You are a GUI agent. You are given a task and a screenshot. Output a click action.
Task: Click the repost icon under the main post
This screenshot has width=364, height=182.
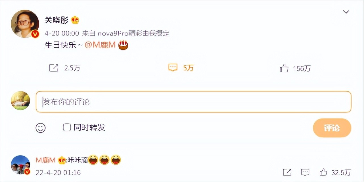click(x=54, y=68)
